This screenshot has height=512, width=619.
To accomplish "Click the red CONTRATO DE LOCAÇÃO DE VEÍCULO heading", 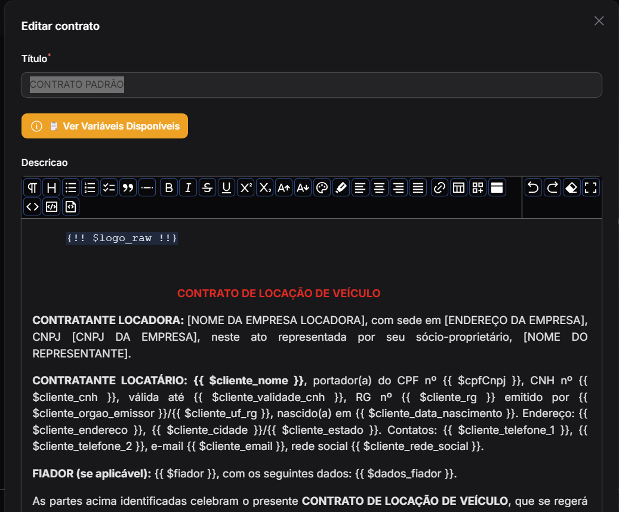I will tap(279, 294).
